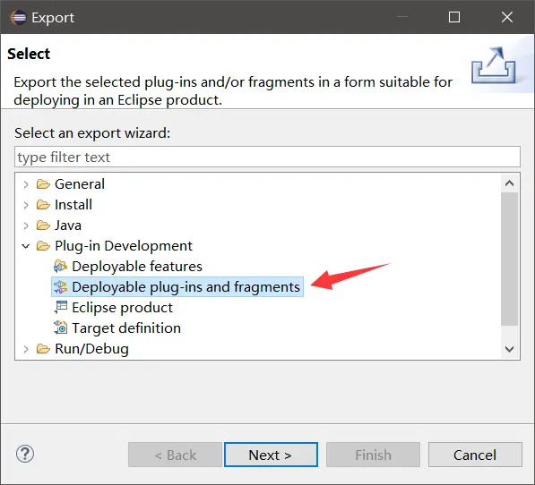The height and width of the screenshot is (485, 535).
Task: Click the Target definition wizard icon
Action: point(60,328)
